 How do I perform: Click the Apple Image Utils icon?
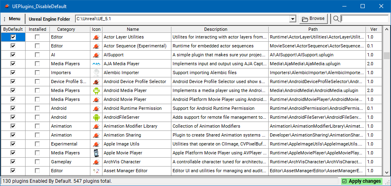click(96, 144)
